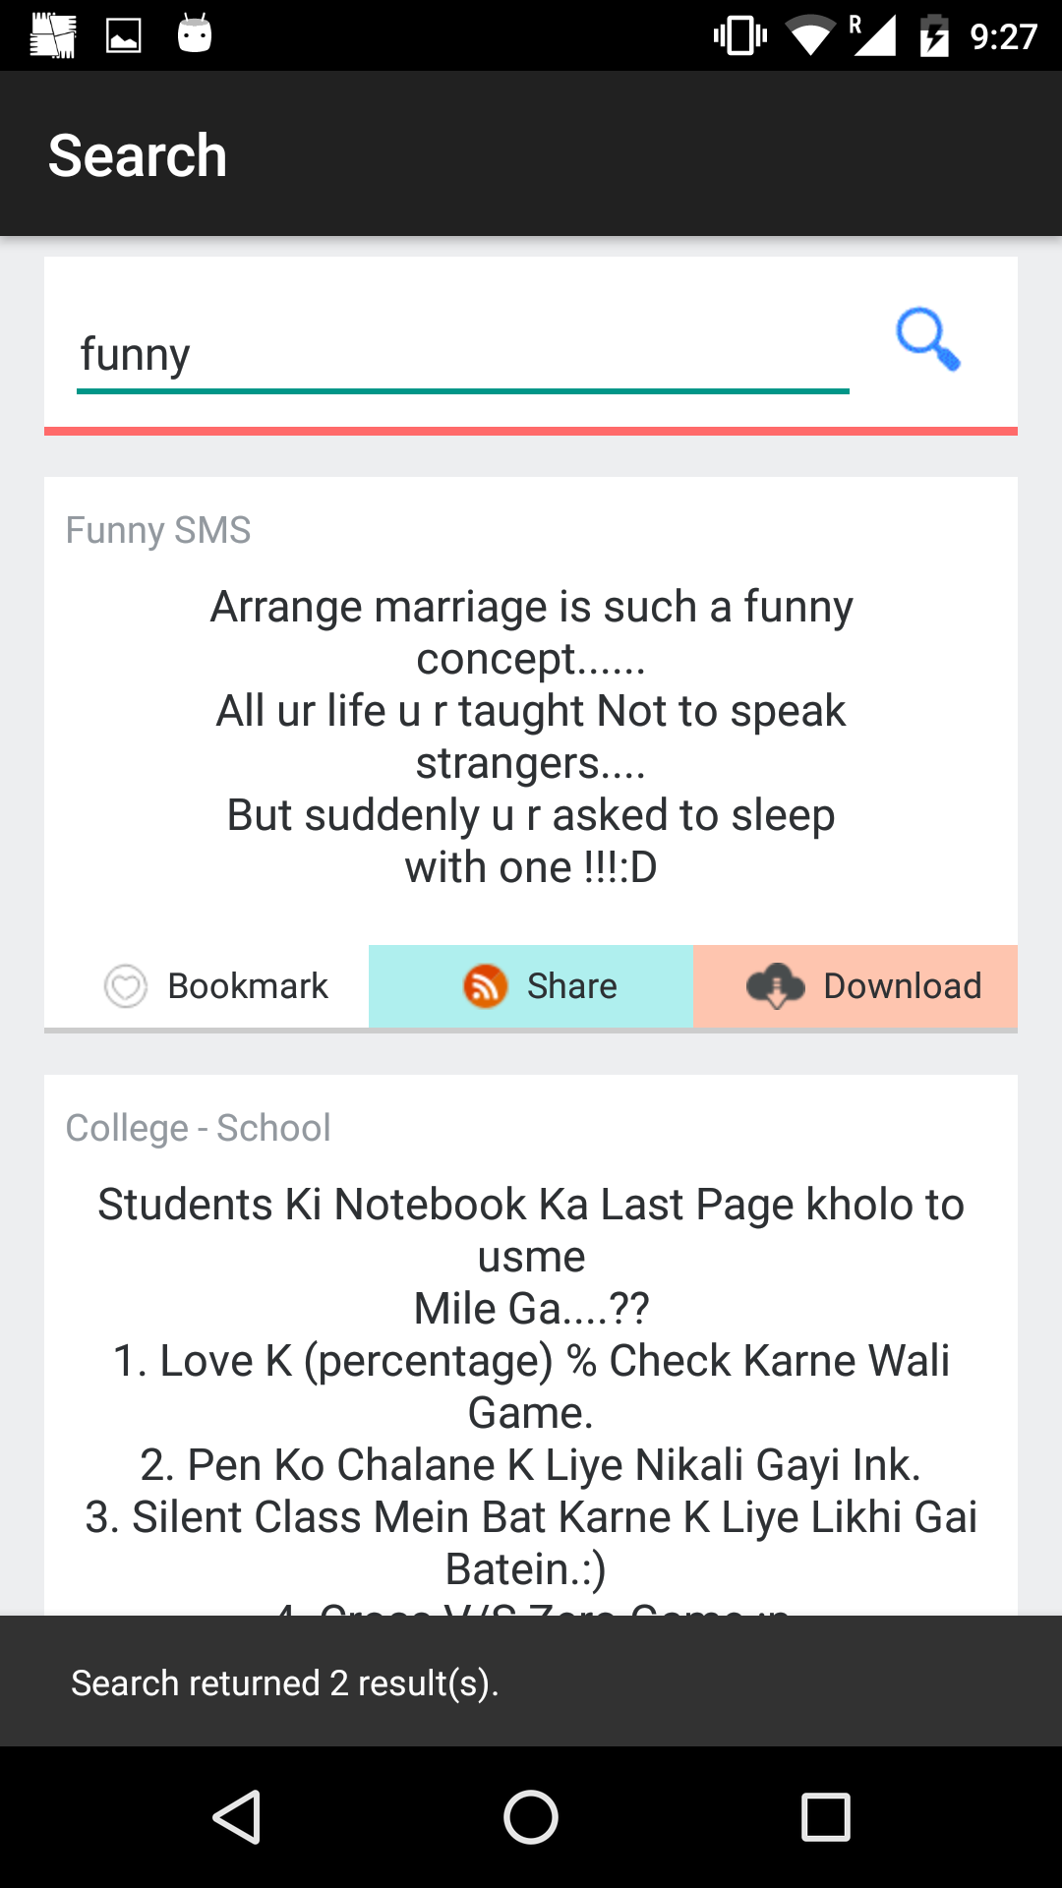1062x1888 pixels.
Task: Click the Download button
Action: coord(855,986)
